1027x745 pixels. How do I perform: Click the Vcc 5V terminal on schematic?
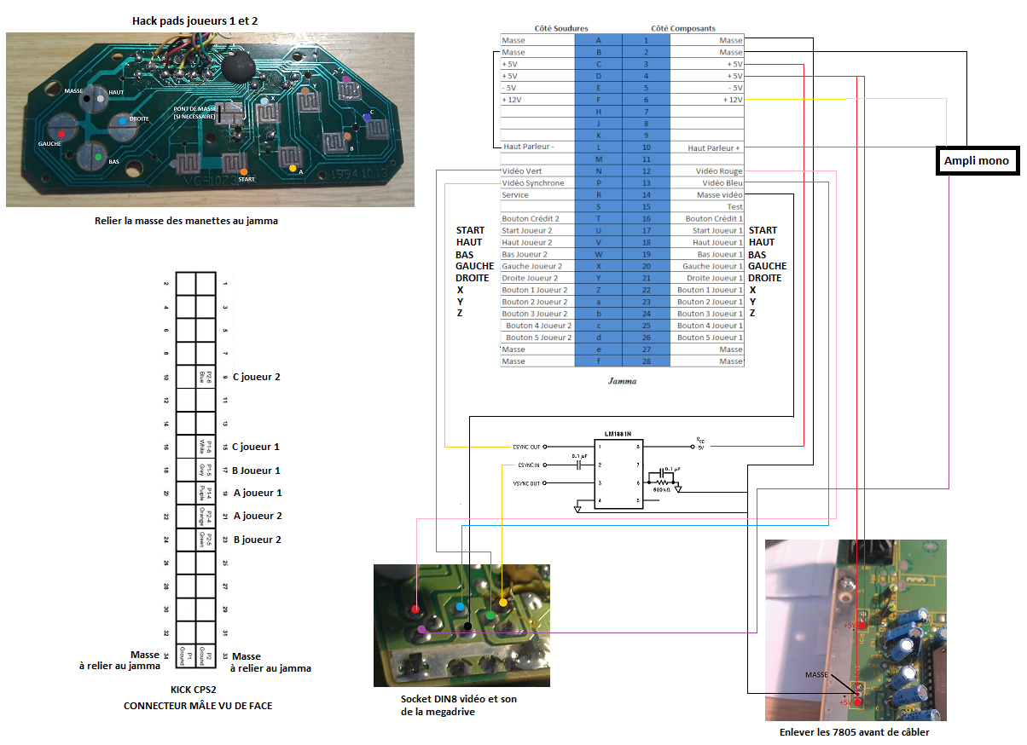(693, 446)
